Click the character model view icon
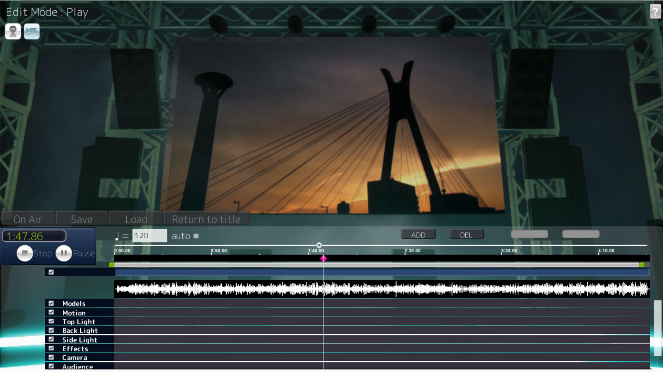Image resolution: width=663 pixels, height=372 pixels. [13, 32]
